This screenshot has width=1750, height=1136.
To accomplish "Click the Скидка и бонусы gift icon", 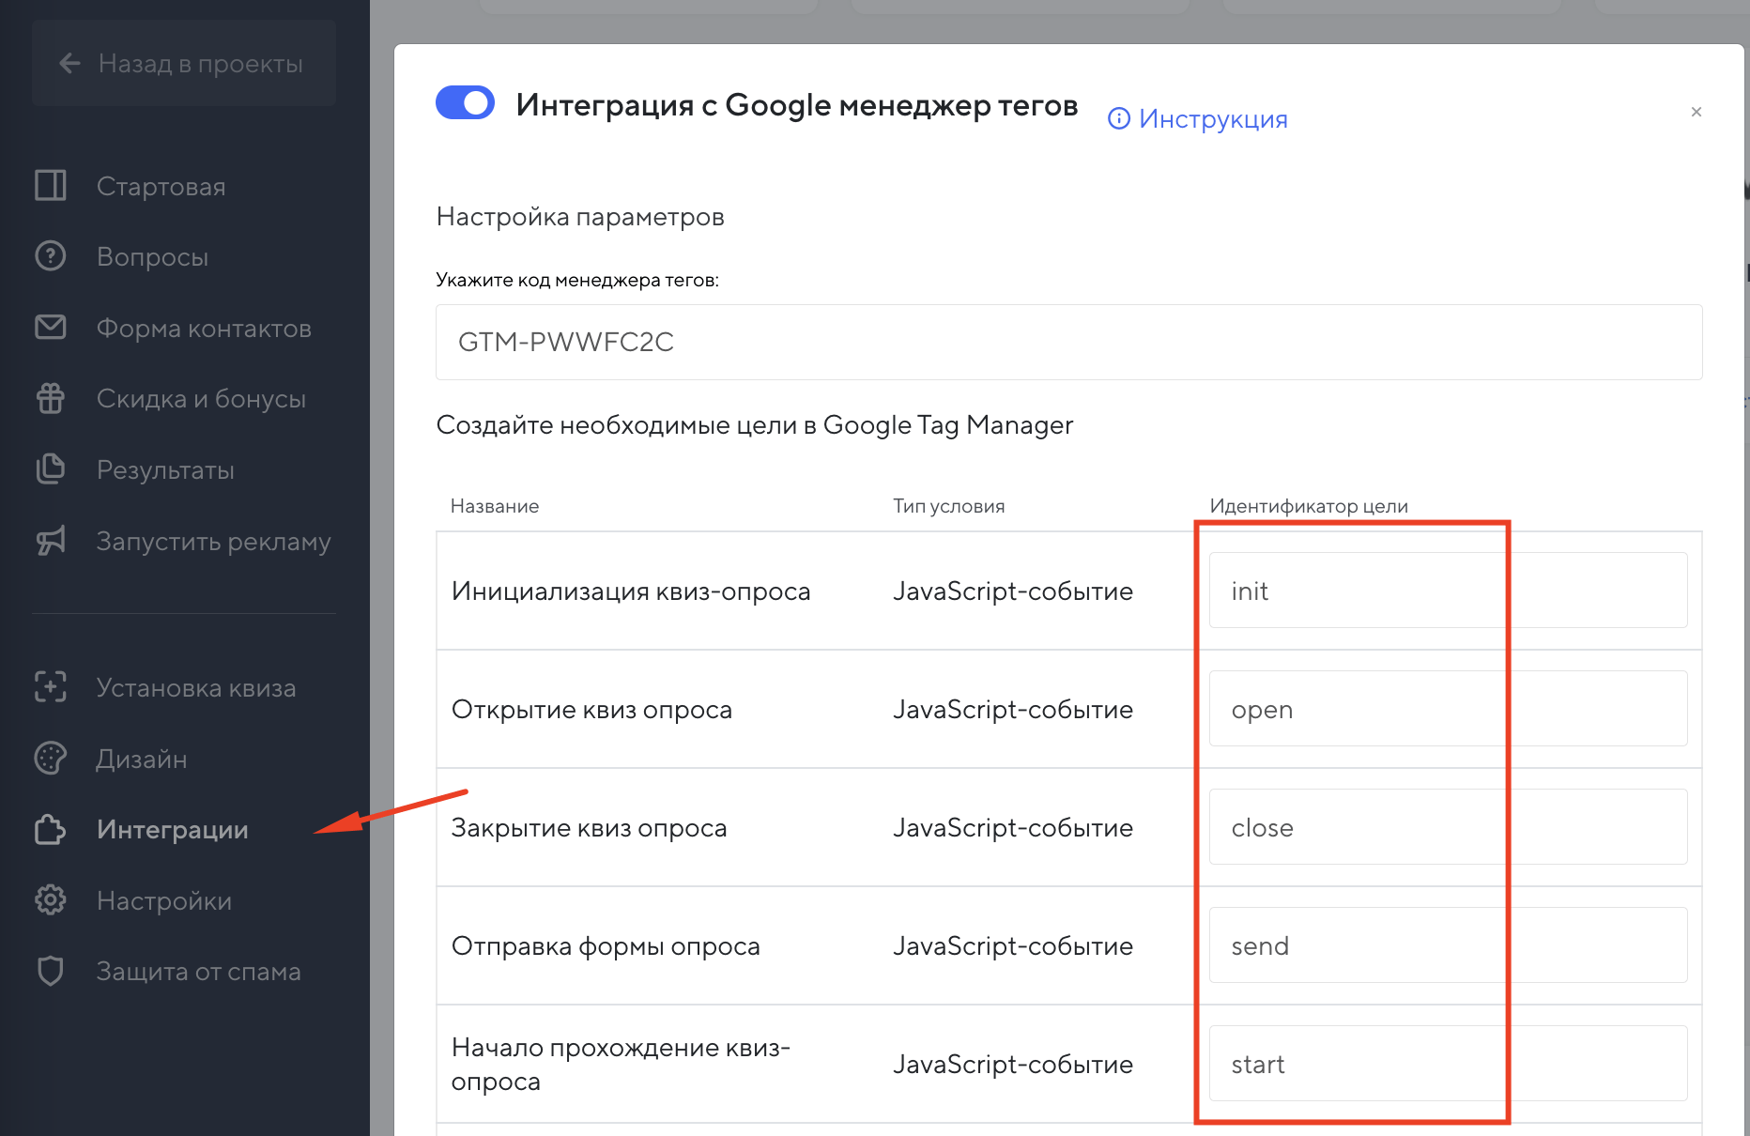I will (51, 398).
